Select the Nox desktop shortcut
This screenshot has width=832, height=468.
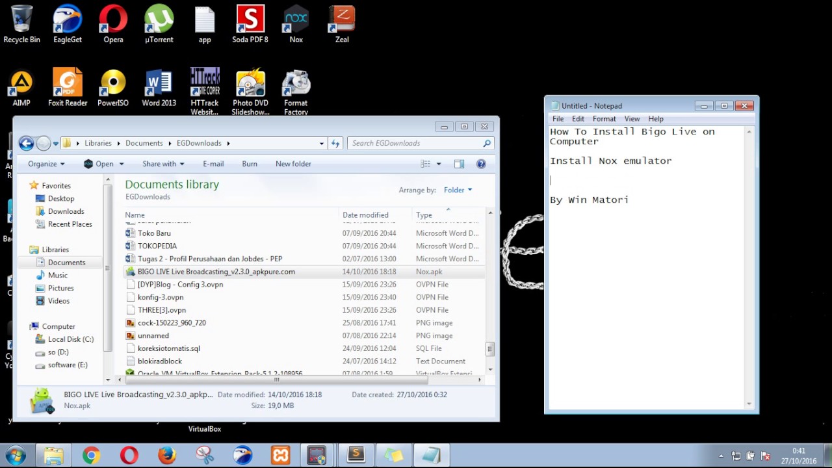click(x=296, y=24)
